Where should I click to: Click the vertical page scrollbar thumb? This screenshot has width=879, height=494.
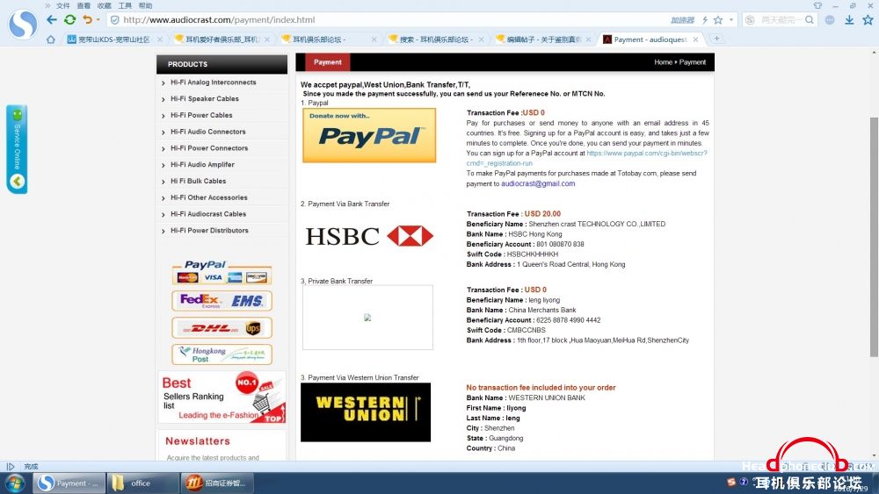click(874, 237)
